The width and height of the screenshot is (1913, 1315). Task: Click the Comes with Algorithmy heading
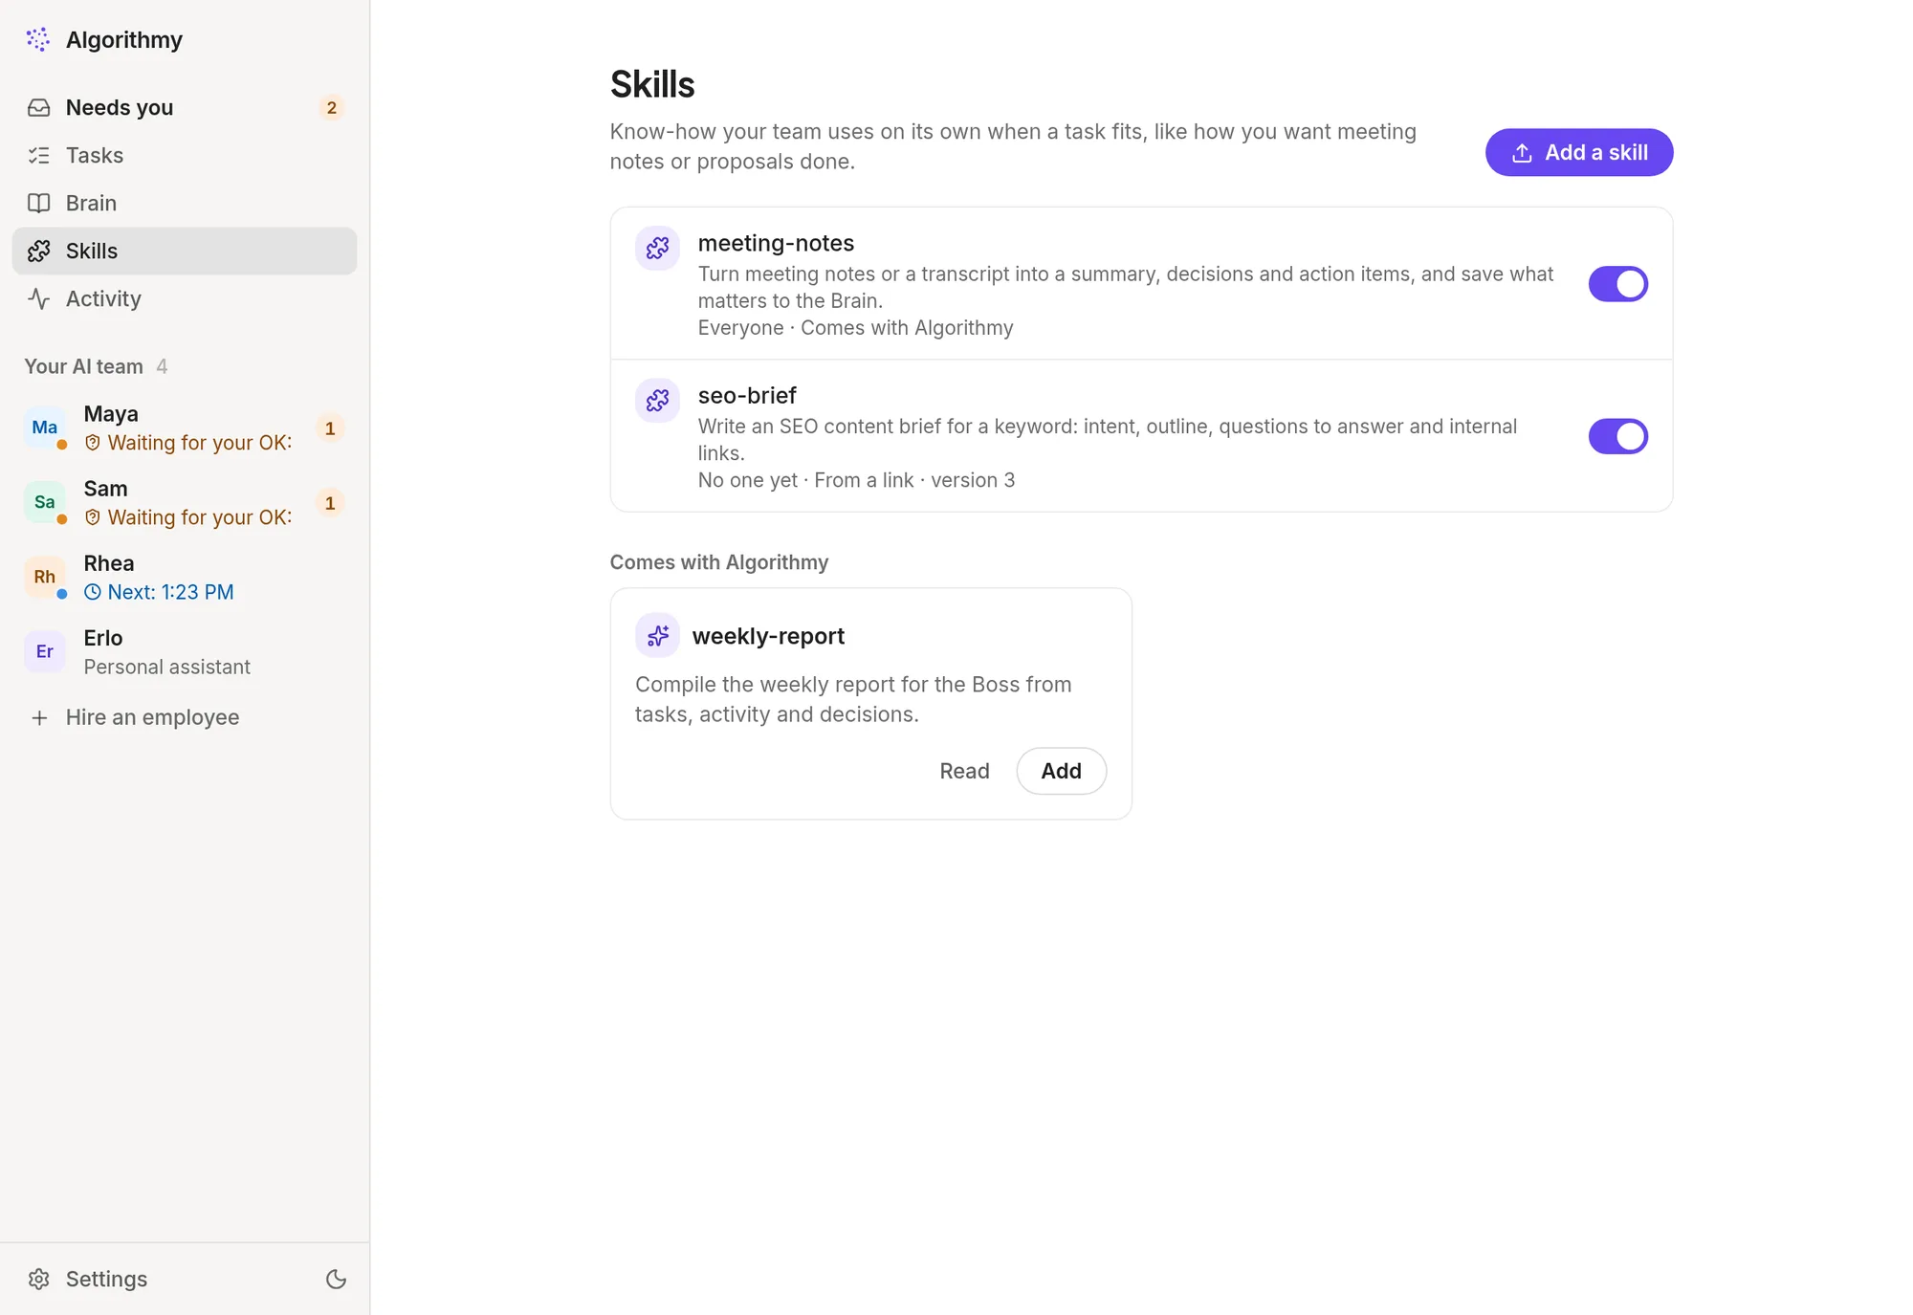click(719, 562)
